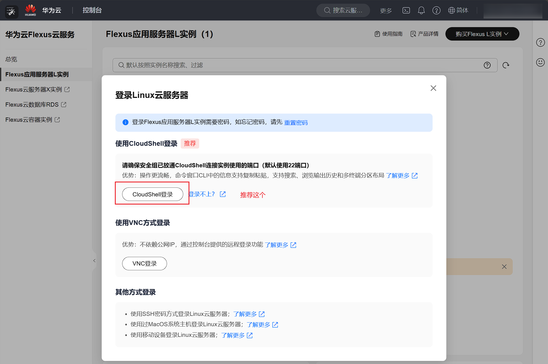Open the 更多 menu in top bar

386,11
